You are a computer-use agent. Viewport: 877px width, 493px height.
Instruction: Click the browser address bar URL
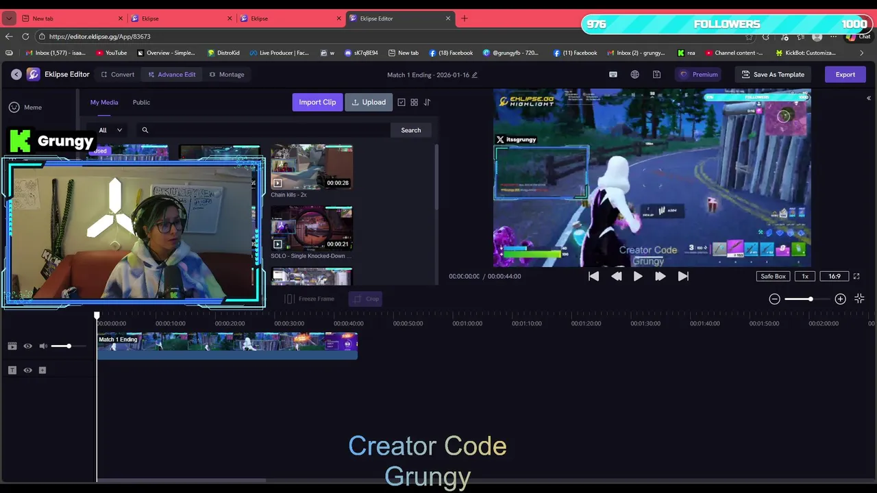click(100, 36)
